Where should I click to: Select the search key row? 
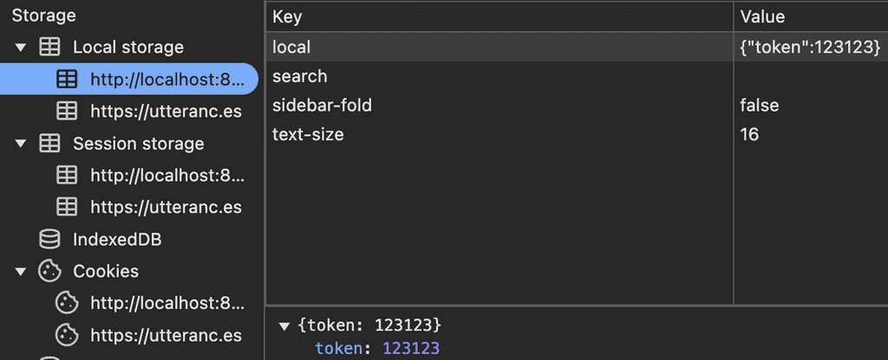pyautogui.click(x=577, y=76)
